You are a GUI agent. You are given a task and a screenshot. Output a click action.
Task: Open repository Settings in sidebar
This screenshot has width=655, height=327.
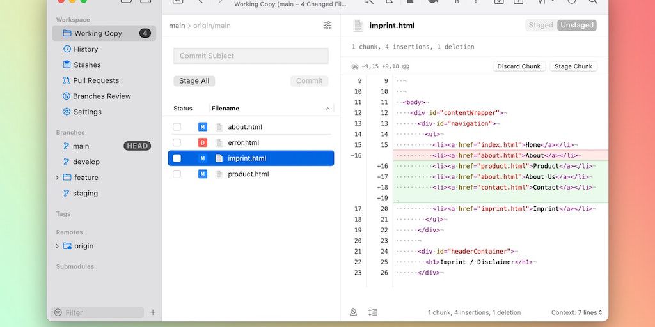point(87,112)
